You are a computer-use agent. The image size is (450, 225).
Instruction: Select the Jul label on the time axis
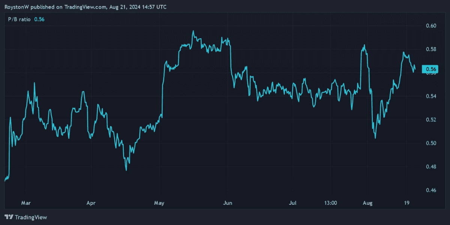(x=292, y=203)
